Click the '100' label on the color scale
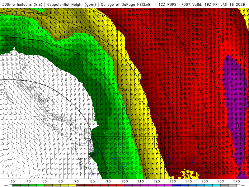This screenshot has width=249, height=187. [x=125, y=181]
